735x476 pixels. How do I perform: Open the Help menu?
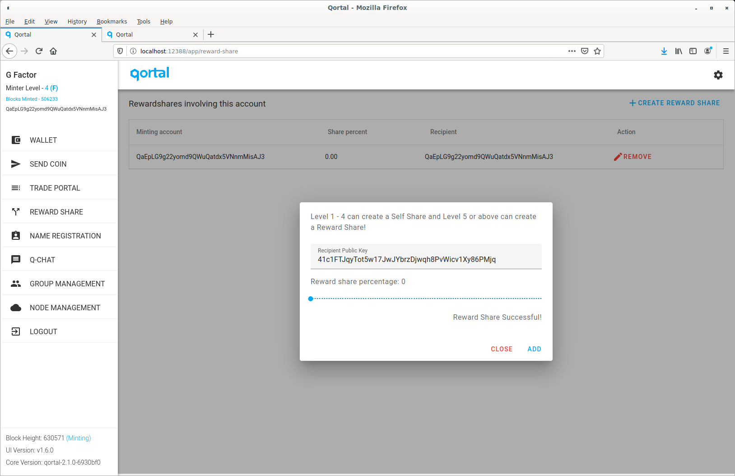(166, 21)
